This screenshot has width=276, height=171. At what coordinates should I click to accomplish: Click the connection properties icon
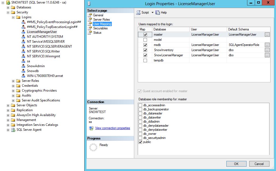(91, 128)
